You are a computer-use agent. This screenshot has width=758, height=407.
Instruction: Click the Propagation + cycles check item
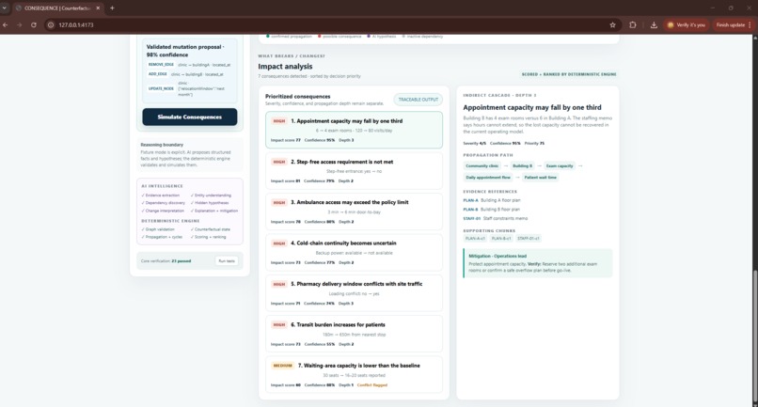coord(162,237)
